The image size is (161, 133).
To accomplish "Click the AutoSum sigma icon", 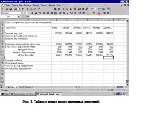I will click(64, 9).
